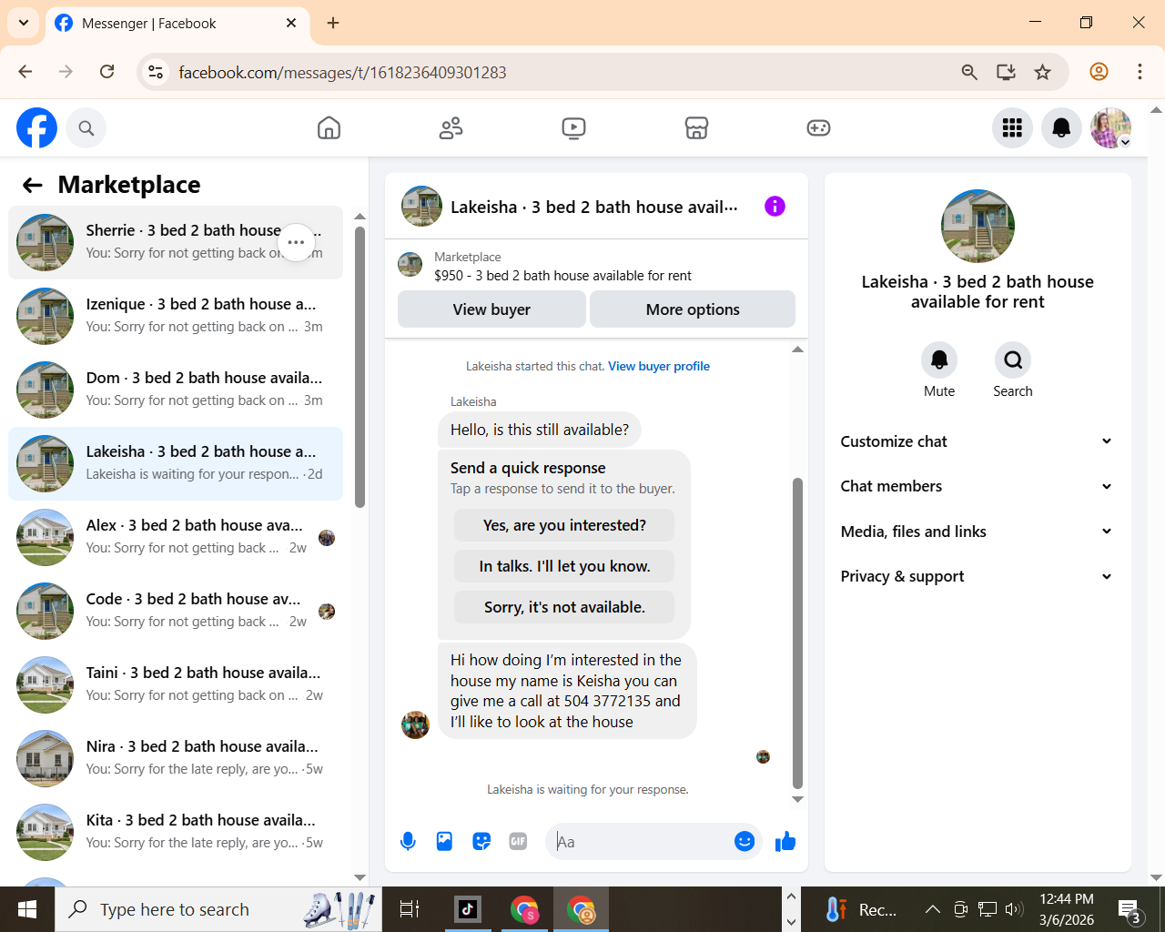Open the apps grid menu icon

(1012, 128)
